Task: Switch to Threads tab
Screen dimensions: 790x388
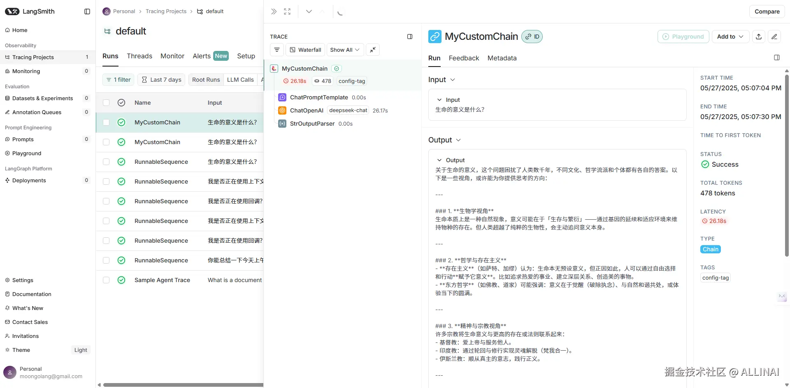Action: click(139, 56)
